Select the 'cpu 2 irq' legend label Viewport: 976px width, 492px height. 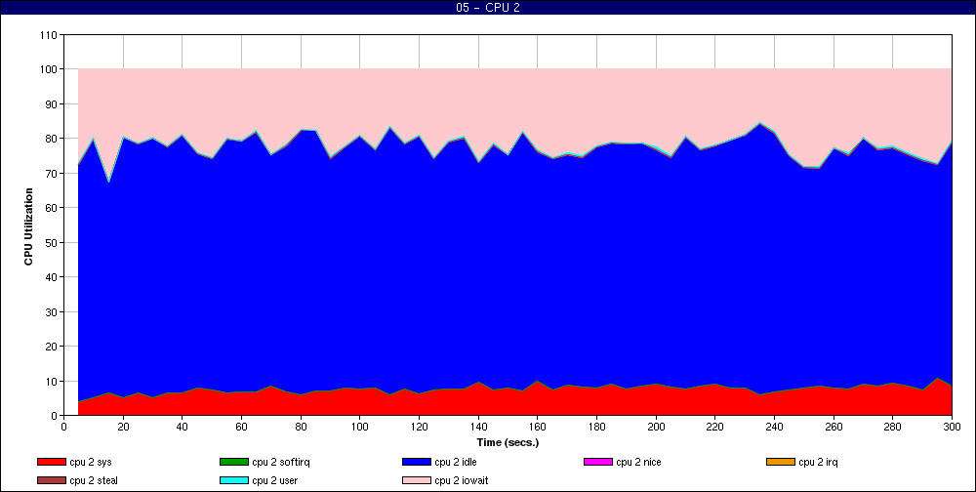[818, 462]
